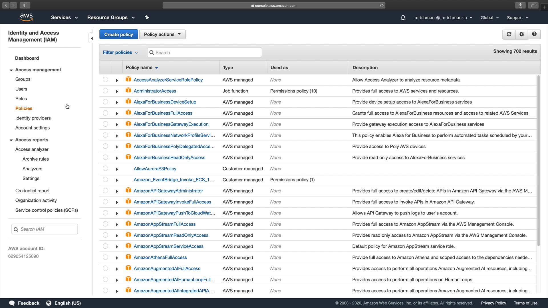
Task: Open the AmazonAPIGatewayAdministrator policy link
Action: click(168, 191)
